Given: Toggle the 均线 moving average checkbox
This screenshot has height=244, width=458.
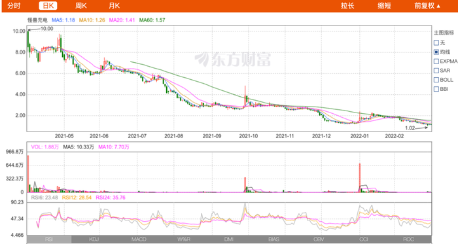Looking at the screenshot, I should click(436, 52).
